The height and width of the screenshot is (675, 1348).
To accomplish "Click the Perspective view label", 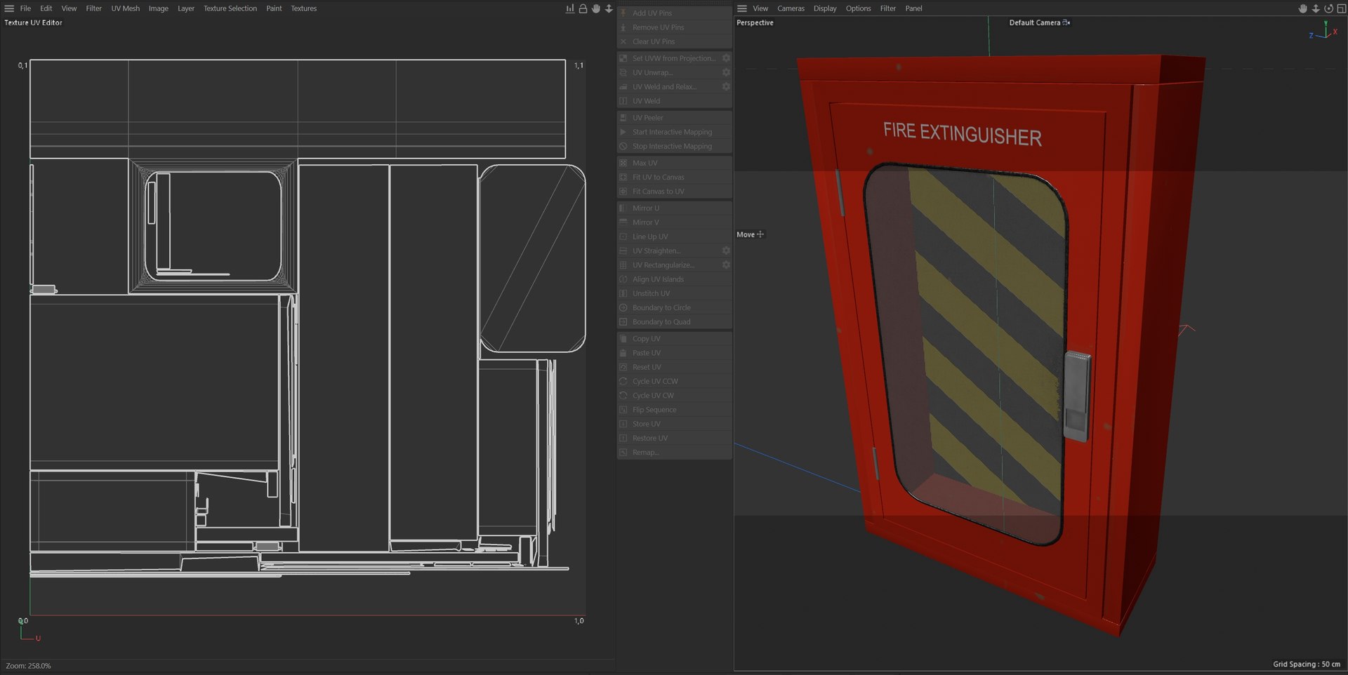I will pos(755,22).
